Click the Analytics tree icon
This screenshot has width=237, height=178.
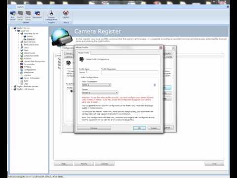(22, 59)
